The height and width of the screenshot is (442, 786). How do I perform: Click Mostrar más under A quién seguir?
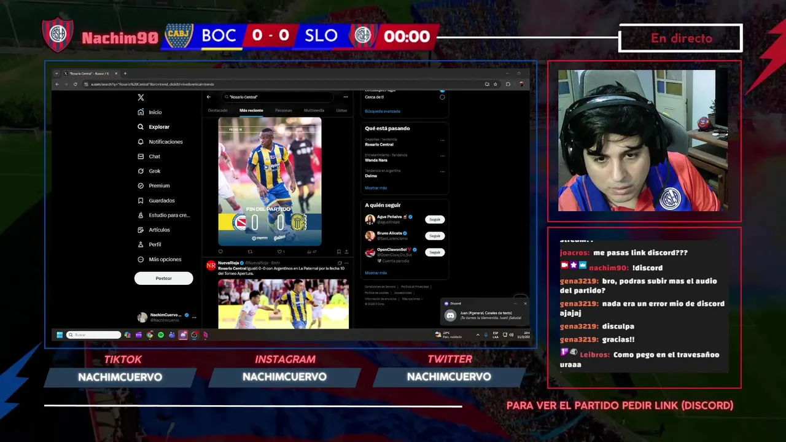(376, 273)
